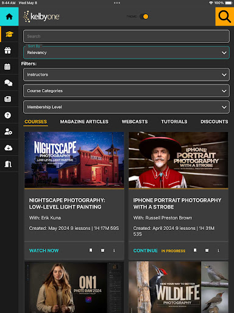Screen dimensions: 234x313
Task: Open the Sort By Relevancy dropdown
Action: 126,53
